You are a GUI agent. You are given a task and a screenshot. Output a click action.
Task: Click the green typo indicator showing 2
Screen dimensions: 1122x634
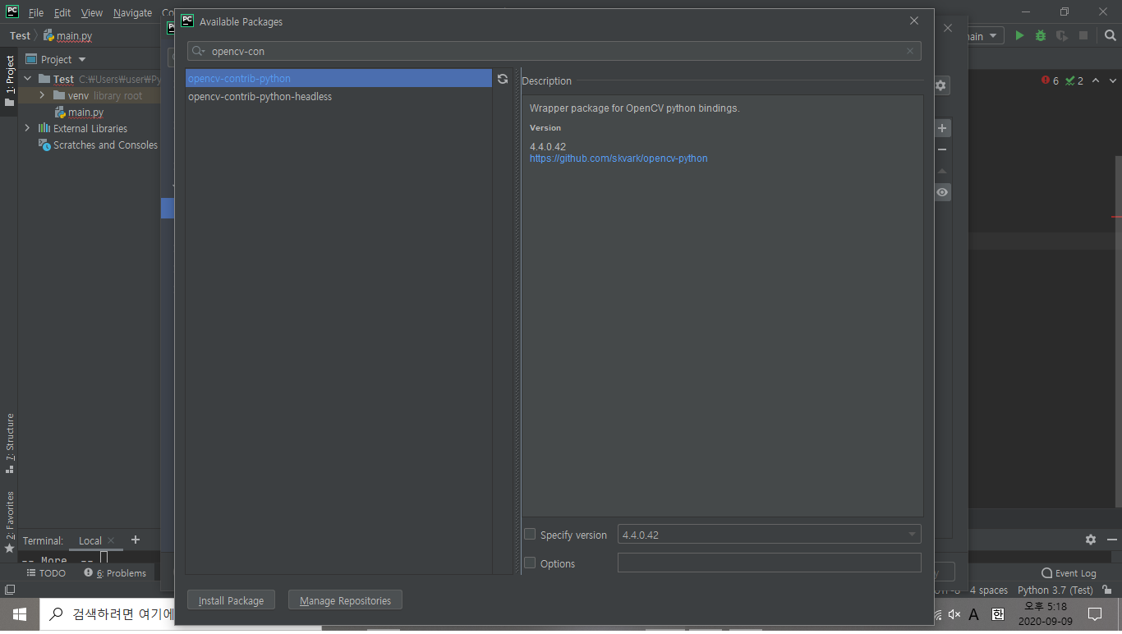point(1074,80)
